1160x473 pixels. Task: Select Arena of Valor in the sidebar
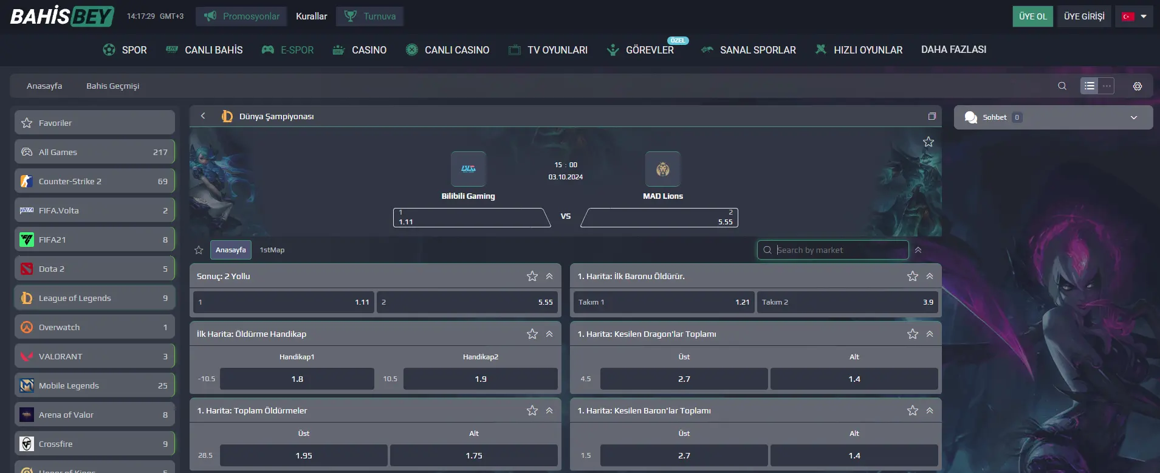click(95, 414)
